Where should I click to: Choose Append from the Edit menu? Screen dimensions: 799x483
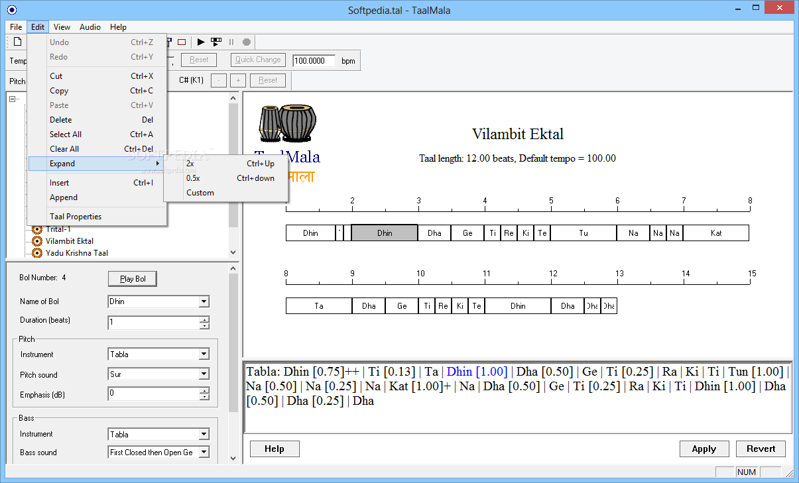point(97,197)
